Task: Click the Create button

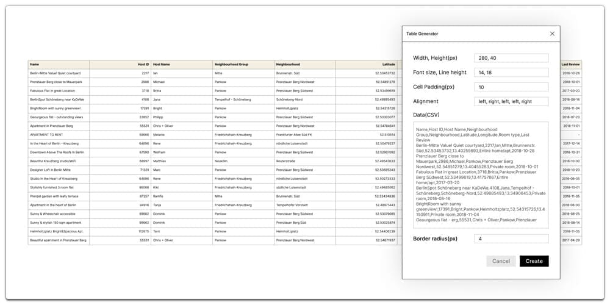Action: pyautogui.click(x=534, y=261)
